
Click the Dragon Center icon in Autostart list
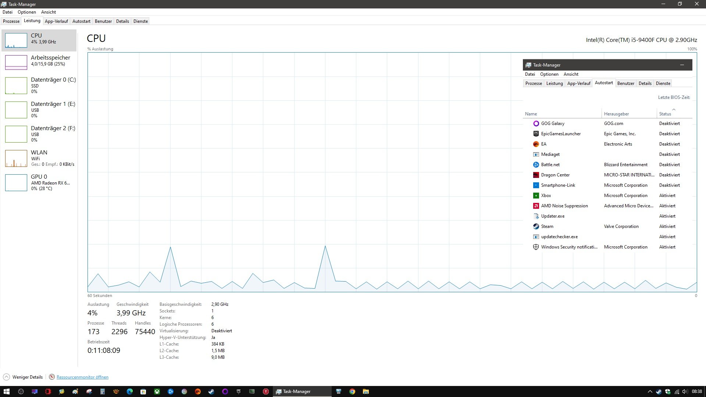536,175
